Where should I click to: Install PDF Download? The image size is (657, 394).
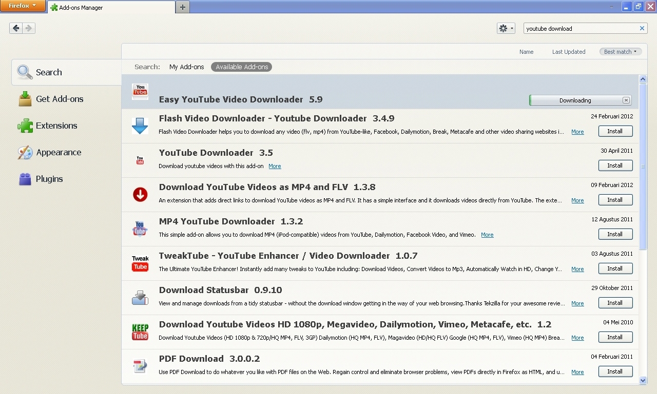click(x=615, y=371)
